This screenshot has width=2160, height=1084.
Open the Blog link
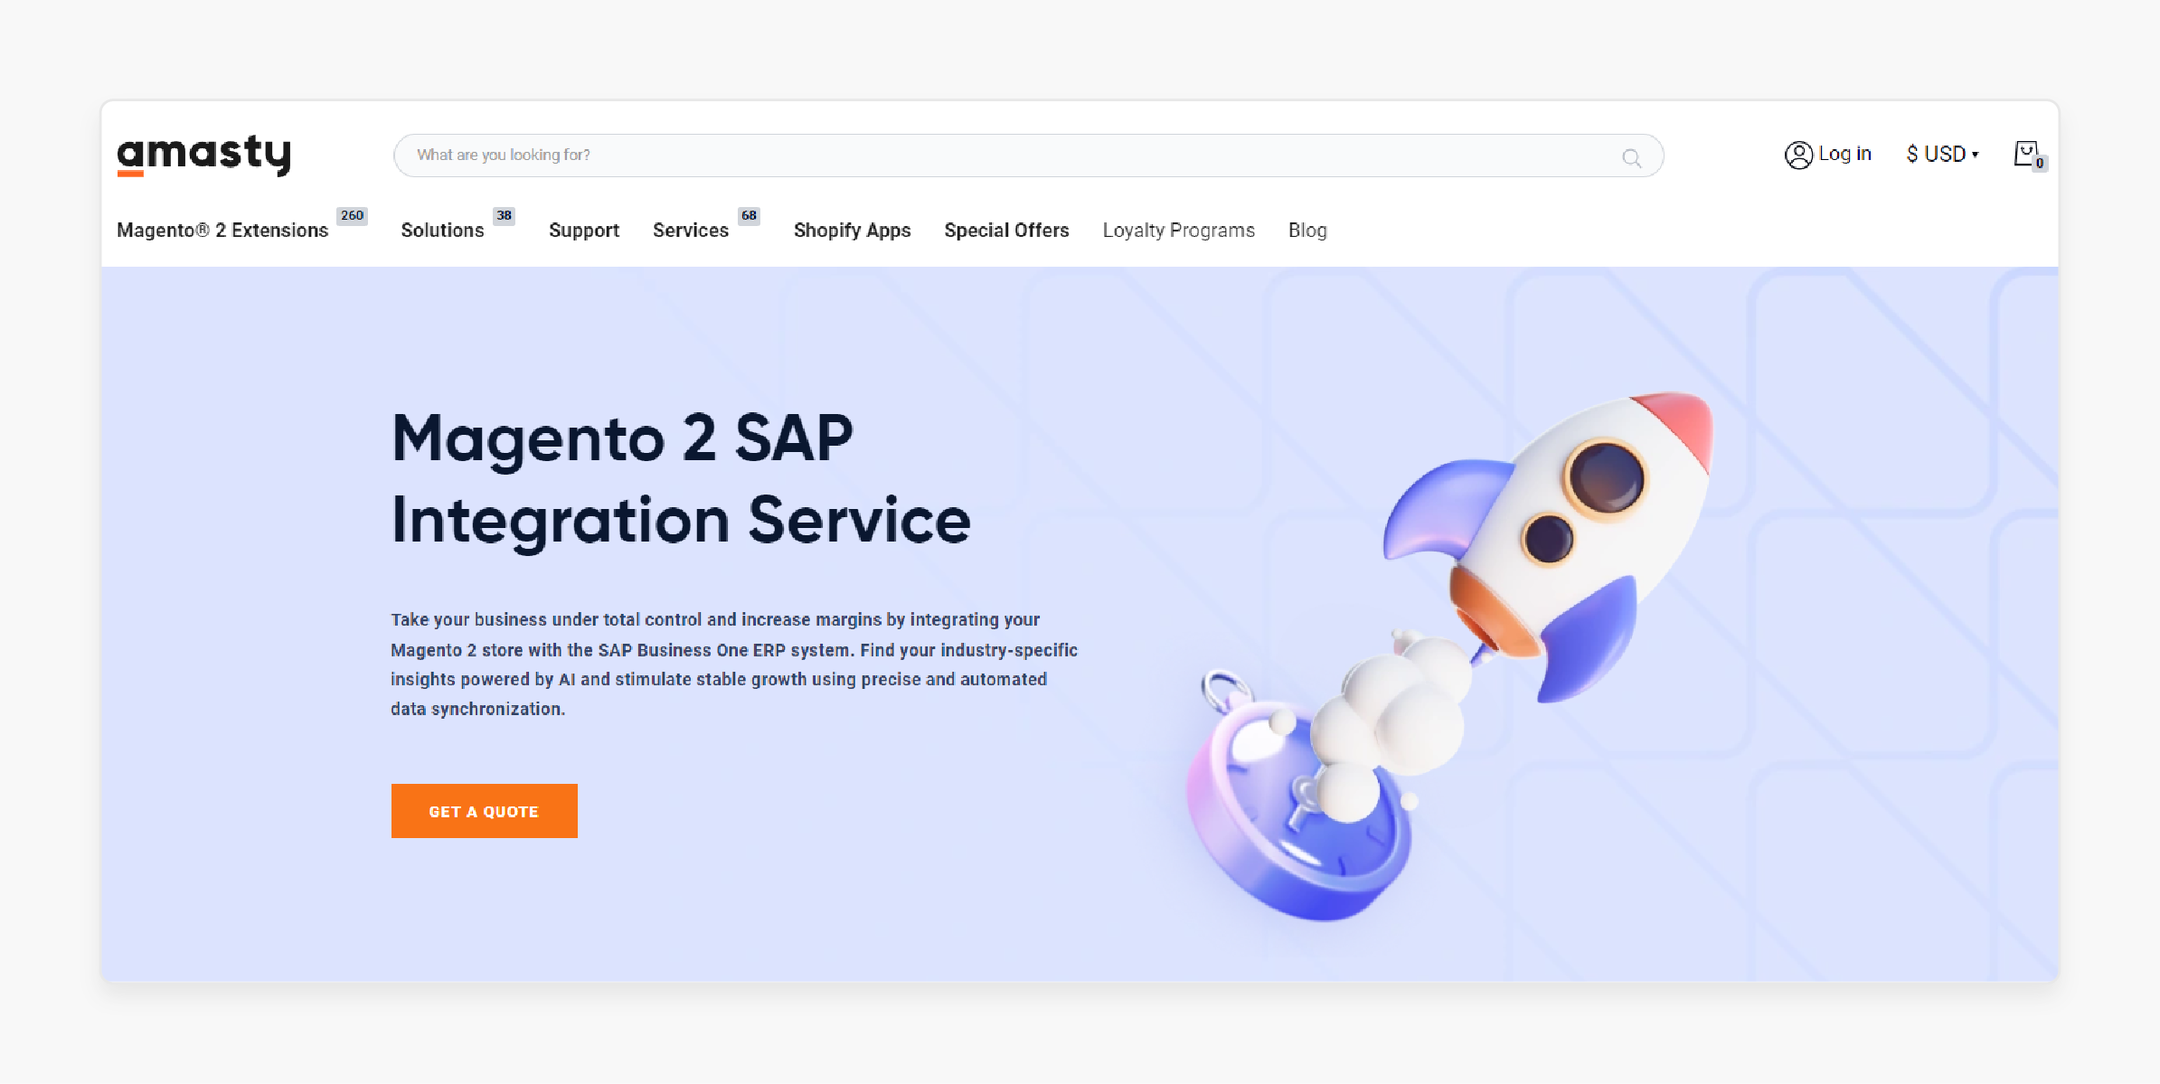1307,231
